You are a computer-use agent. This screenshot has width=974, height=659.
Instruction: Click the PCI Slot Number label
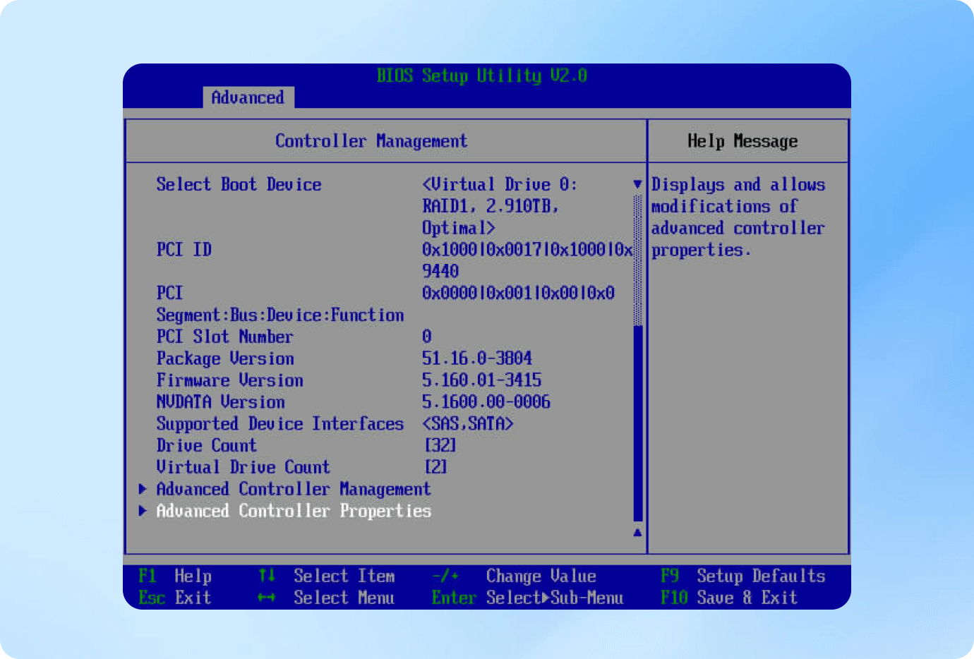pyautogui.click(x=224, y=337)
